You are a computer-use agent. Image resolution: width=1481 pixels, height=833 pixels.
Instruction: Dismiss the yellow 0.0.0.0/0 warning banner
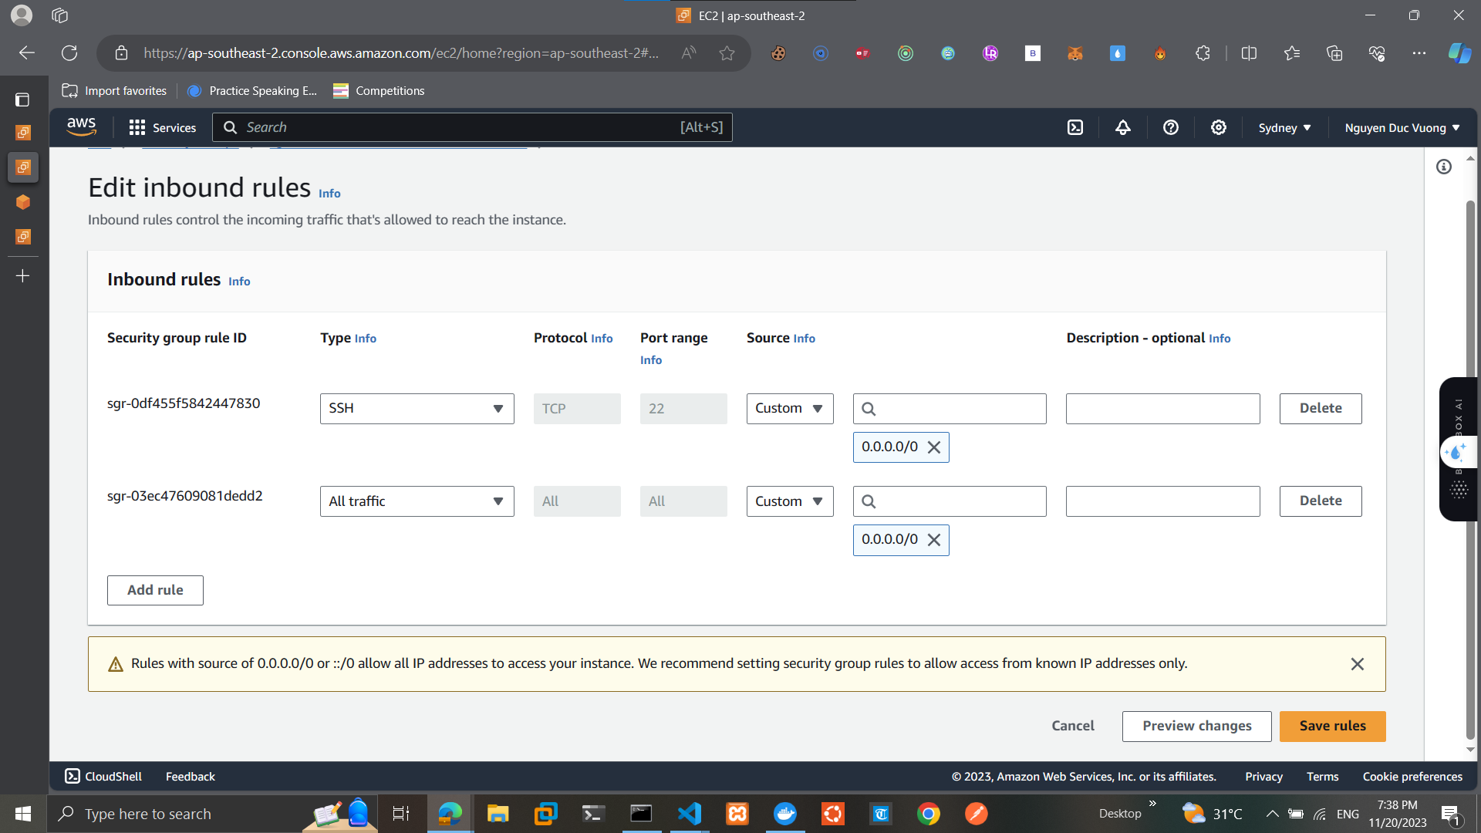coord(1358,664)
